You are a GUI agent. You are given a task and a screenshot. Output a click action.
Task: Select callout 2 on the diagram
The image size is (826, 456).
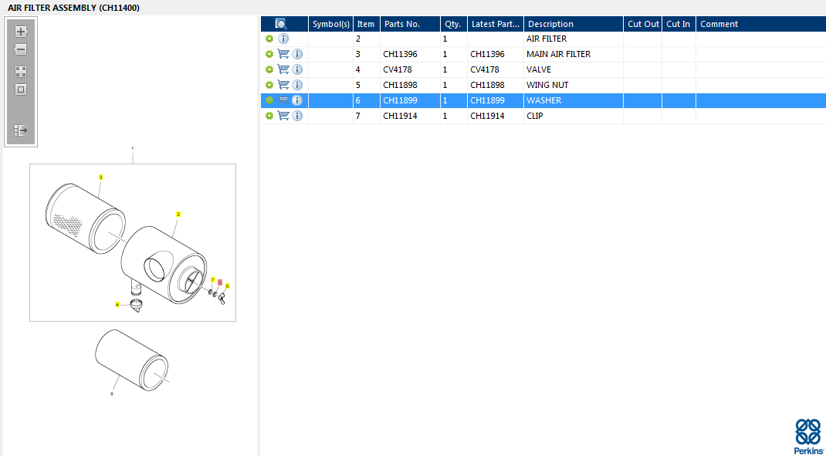coord(178,214)
